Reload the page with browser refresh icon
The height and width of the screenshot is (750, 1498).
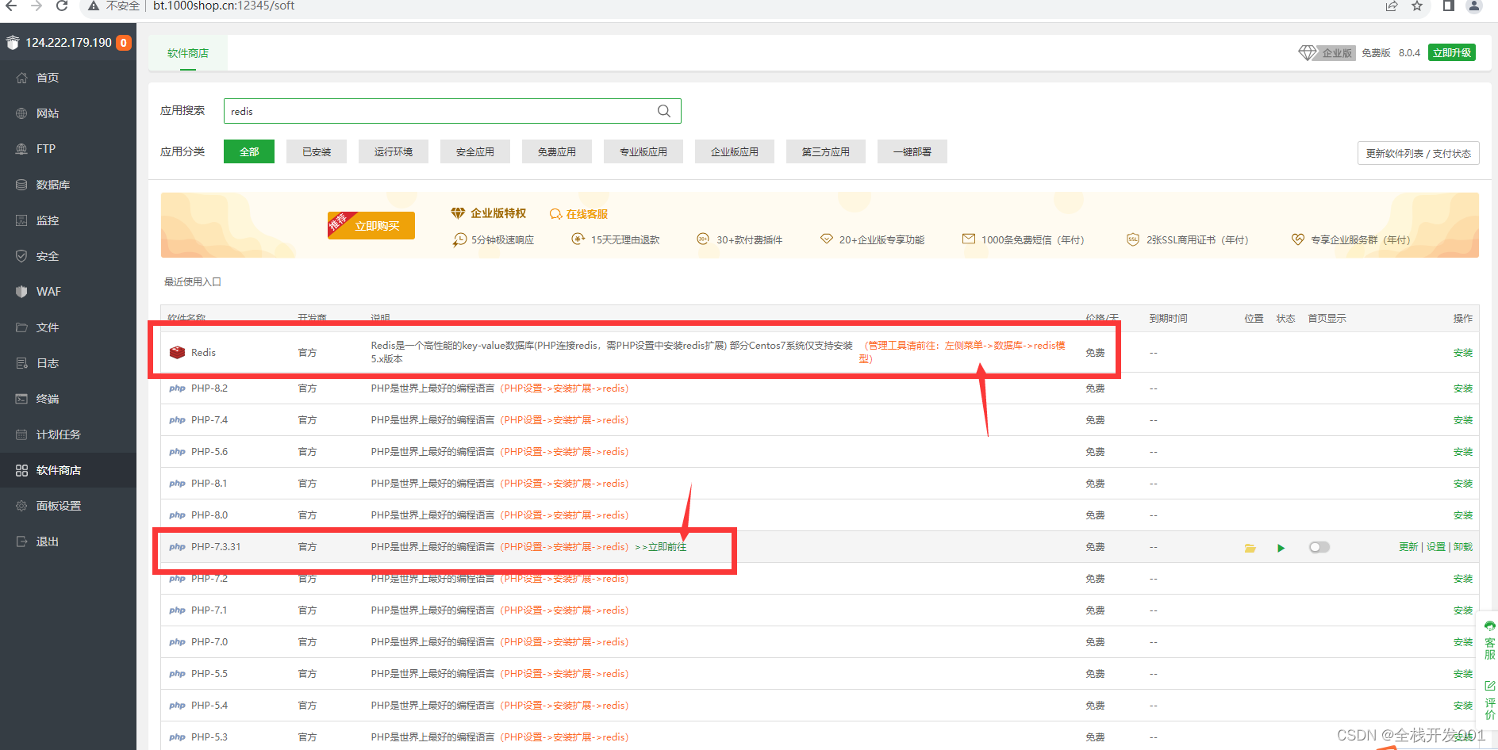(x=62, y=6)
